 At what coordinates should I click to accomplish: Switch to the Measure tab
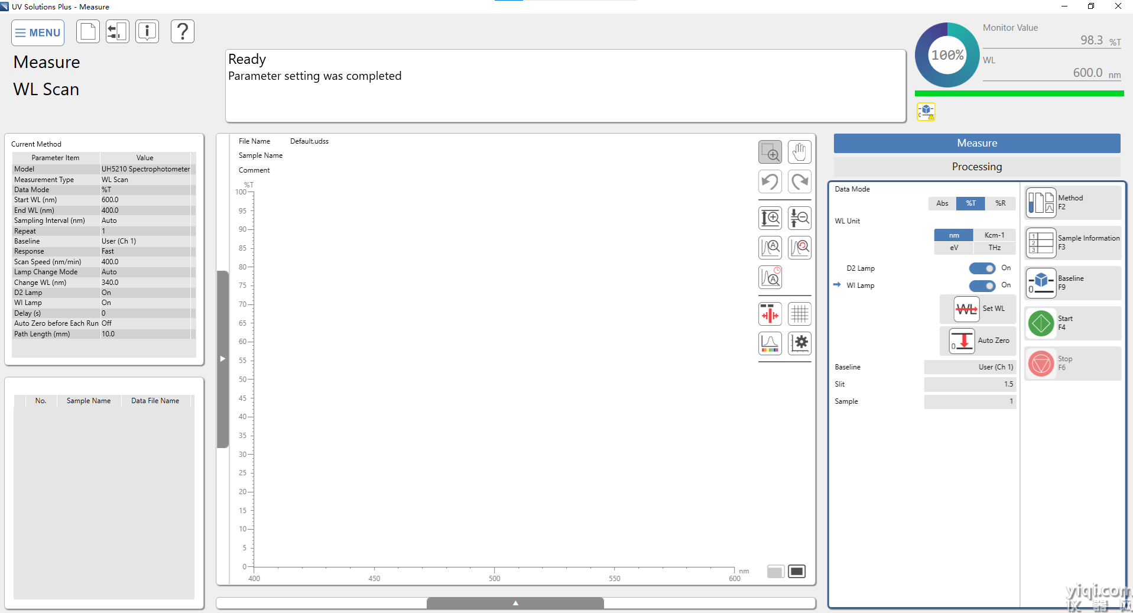[x=977, y=143]
